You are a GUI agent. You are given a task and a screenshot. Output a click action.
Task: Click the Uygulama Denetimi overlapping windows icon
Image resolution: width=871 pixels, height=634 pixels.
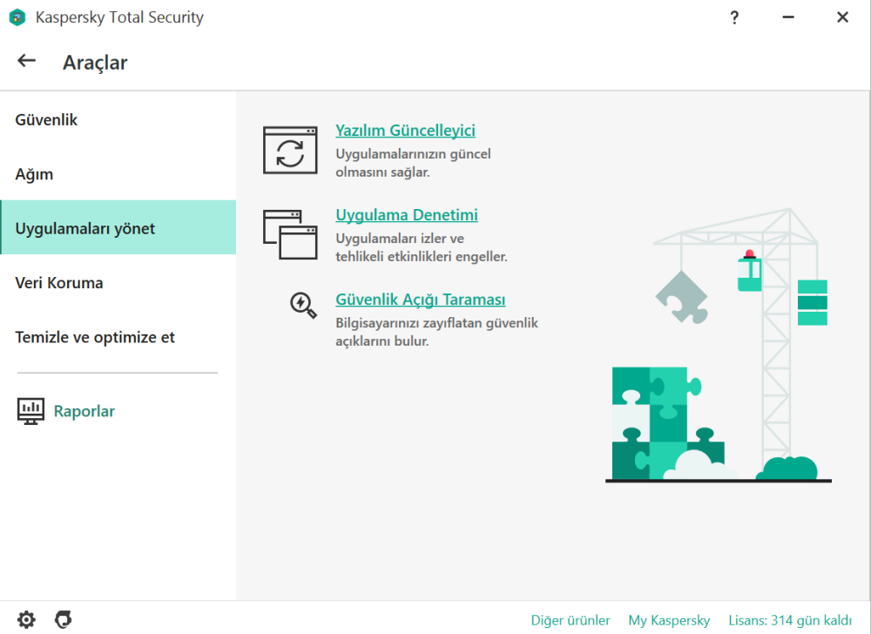pyautogui.click(x=290, y=234)
